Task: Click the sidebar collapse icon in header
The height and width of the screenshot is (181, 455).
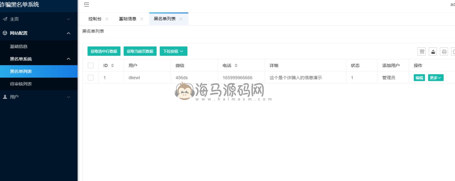Action: 87,4
